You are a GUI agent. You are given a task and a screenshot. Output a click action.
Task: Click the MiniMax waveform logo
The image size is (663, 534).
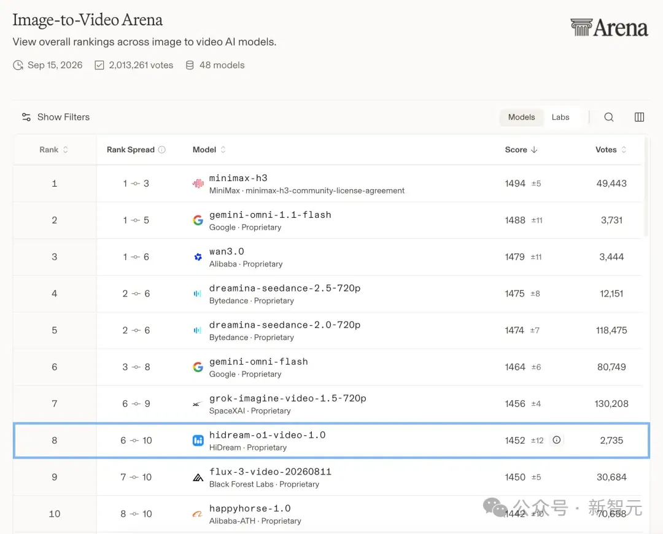pyautogui.click(x=198, y=184)
